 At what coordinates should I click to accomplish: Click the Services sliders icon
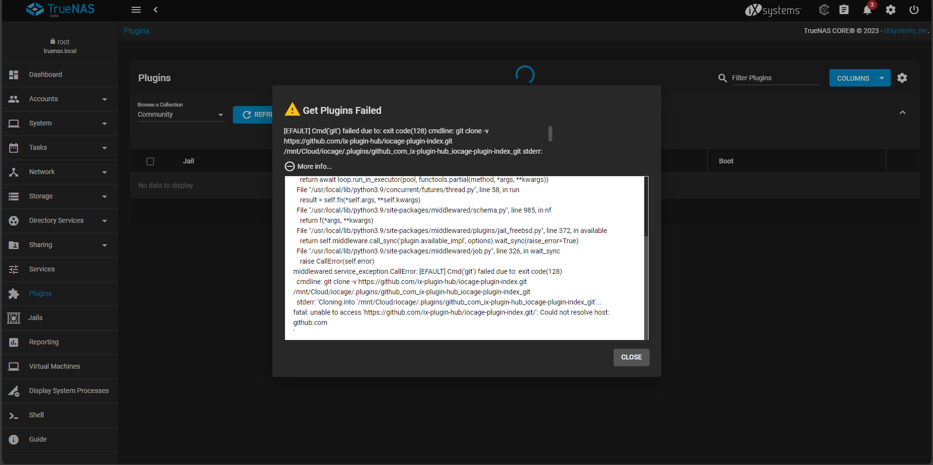14,269
